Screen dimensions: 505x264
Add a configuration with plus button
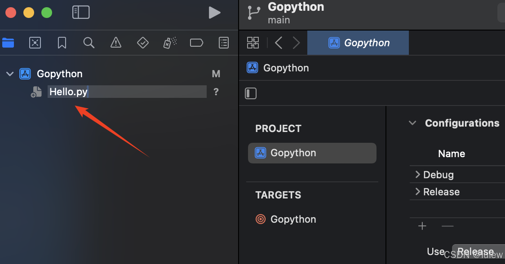pyautogui.click(x=422, y=226)
